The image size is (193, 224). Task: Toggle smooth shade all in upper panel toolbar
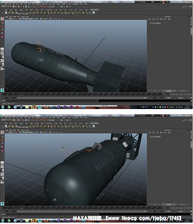tap(37, 19)
